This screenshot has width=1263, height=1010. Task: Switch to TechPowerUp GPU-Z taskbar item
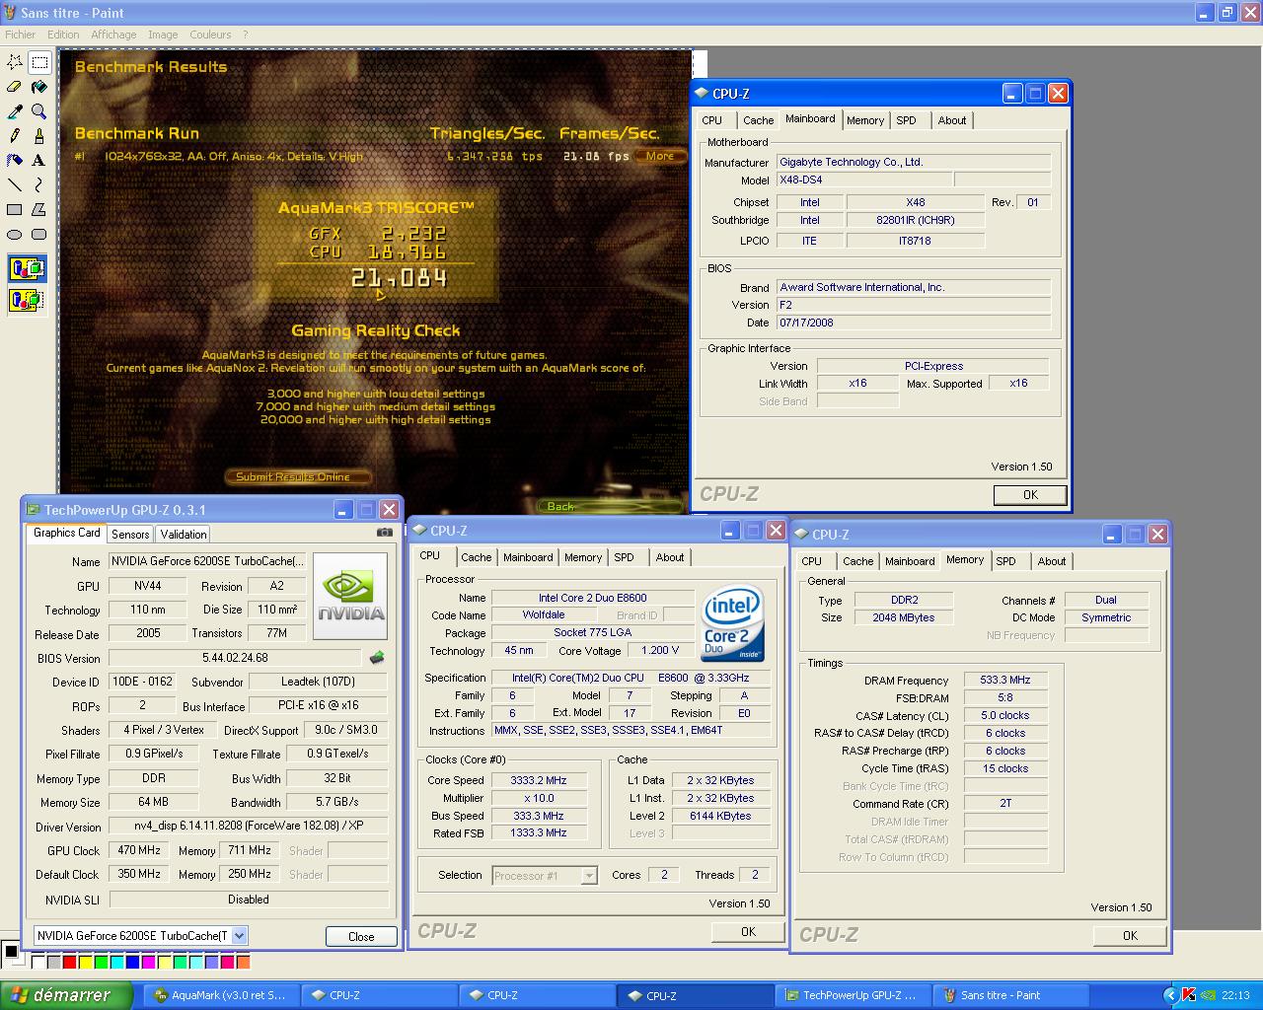pyautogui.click(x=853, y=995)
